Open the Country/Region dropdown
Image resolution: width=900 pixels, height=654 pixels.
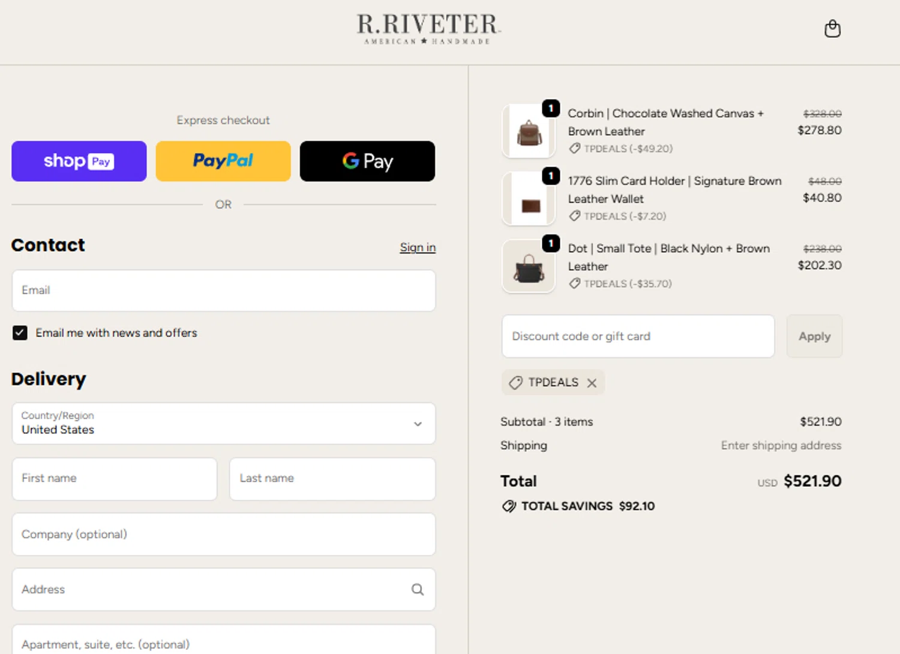224,423
